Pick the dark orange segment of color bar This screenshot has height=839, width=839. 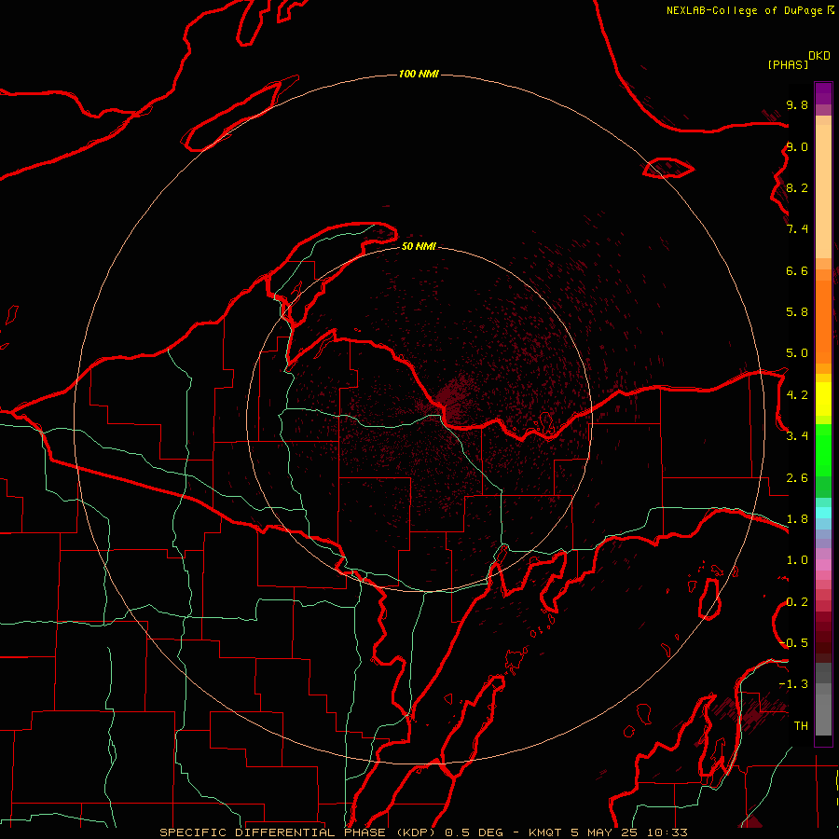[x=823, y=321]
